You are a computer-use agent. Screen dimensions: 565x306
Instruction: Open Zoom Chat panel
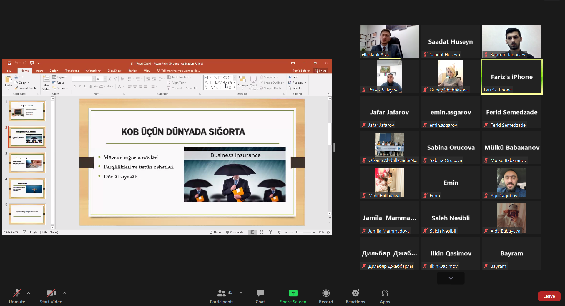260,296
